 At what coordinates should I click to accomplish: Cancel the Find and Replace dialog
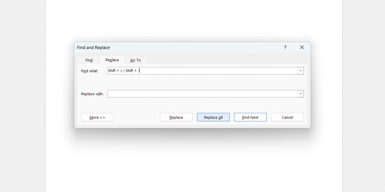click(x=287, y=117)
